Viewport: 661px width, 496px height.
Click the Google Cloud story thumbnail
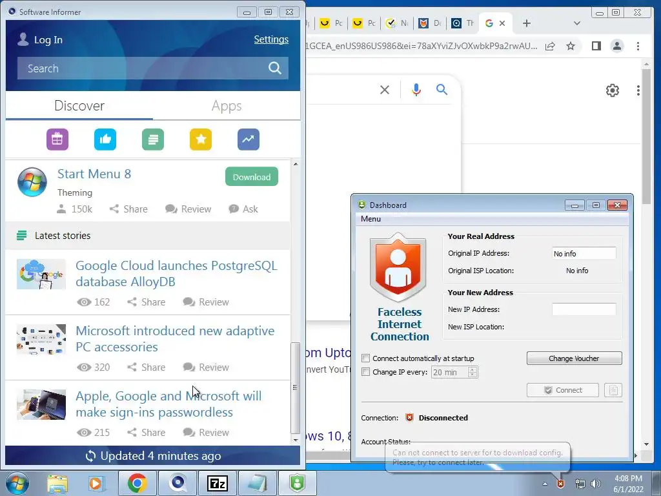coord(41,274)
